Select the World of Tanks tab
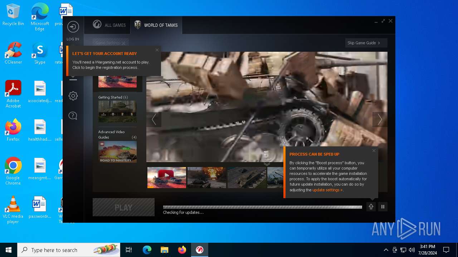This screenshot has height=257, width=458. [x=156, y=25]
